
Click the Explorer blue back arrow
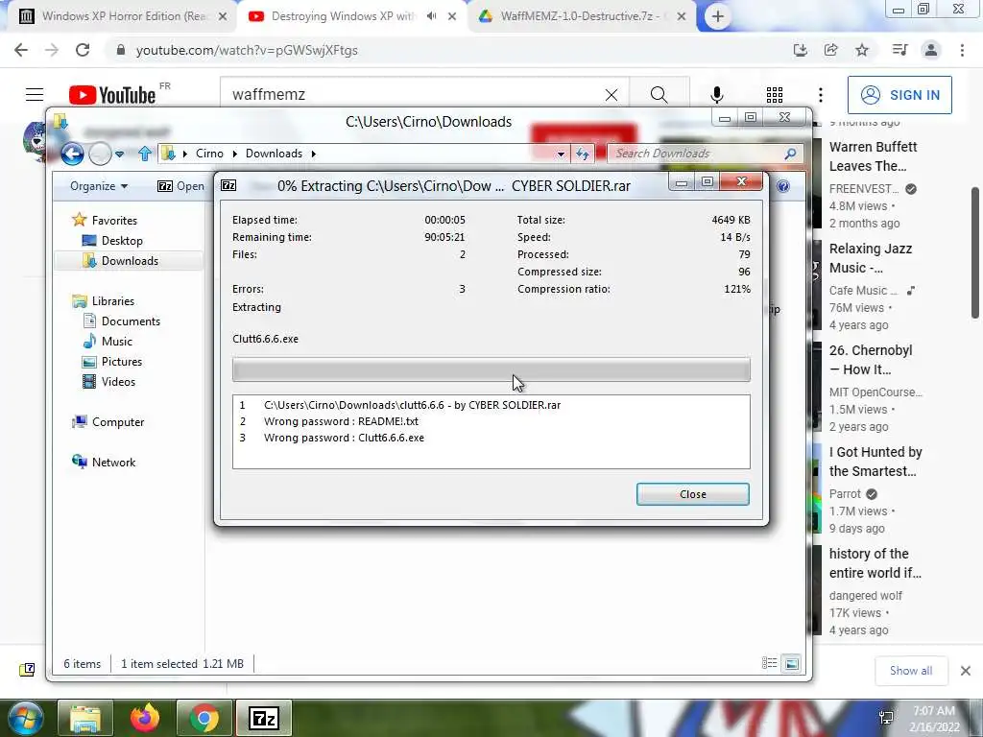tap(72, 154)
